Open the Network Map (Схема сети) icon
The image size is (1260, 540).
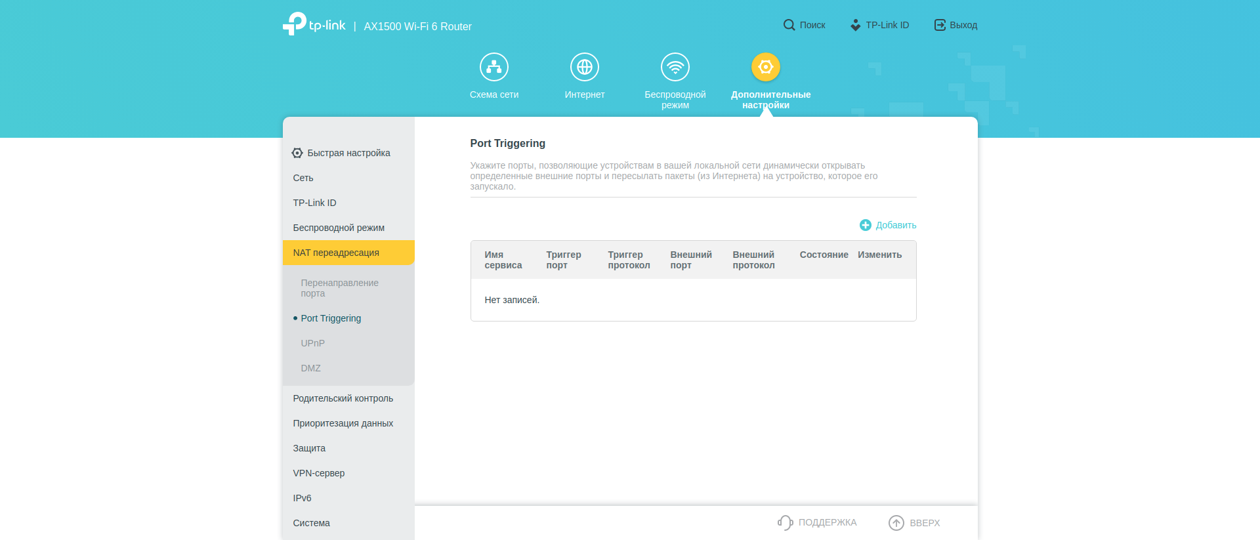click(493, 67)
